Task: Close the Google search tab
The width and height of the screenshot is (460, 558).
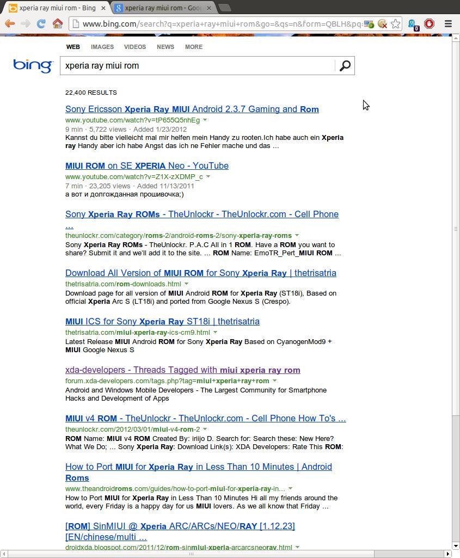Action: pos(209,8)
